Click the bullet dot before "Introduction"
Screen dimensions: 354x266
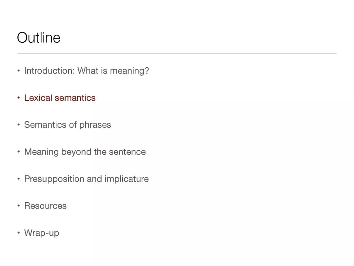(19, 71)
